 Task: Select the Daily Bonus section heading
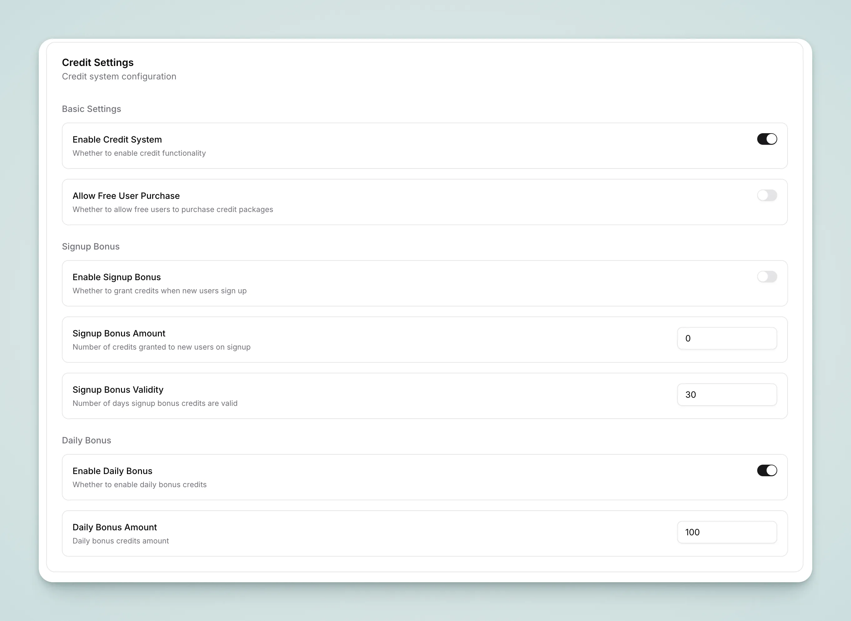pos(87,440)
